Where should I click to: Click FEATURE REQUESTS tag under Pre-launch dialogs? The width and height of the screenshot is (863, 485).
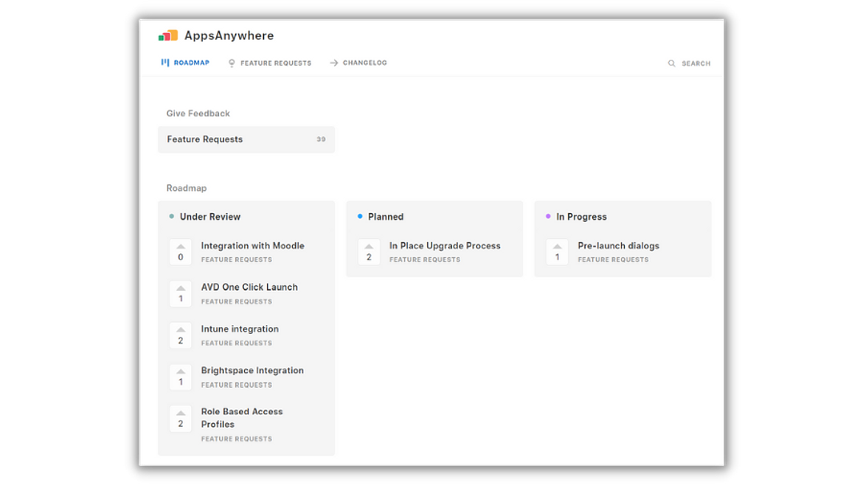pyautogui.click(x=612, y=259)
